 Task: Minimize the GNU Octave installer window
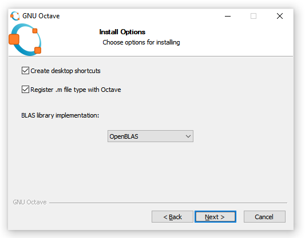coord(228,16)
